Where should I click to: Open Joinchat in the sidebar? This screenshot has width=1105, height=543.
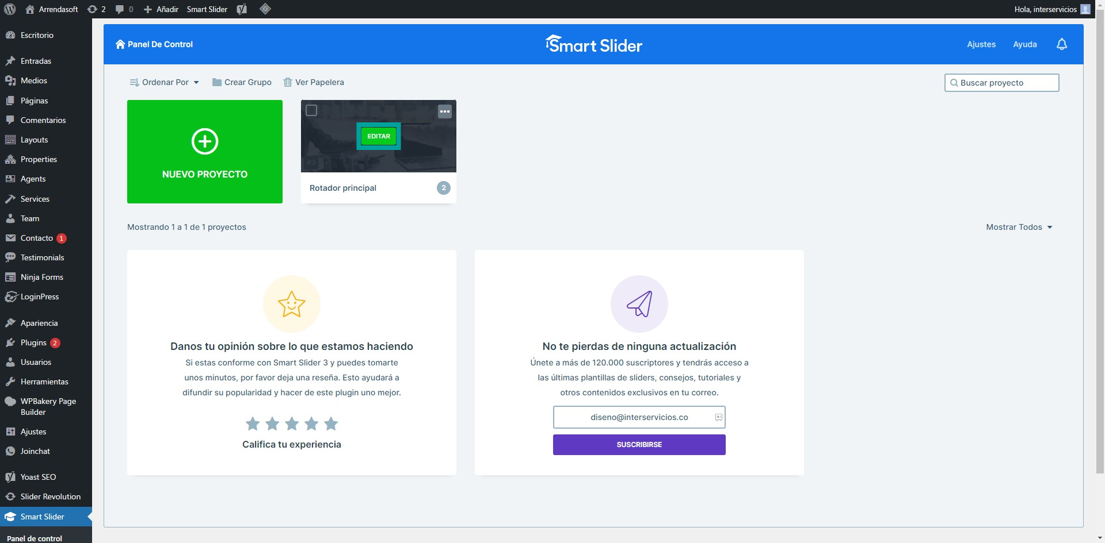(46, 451)
